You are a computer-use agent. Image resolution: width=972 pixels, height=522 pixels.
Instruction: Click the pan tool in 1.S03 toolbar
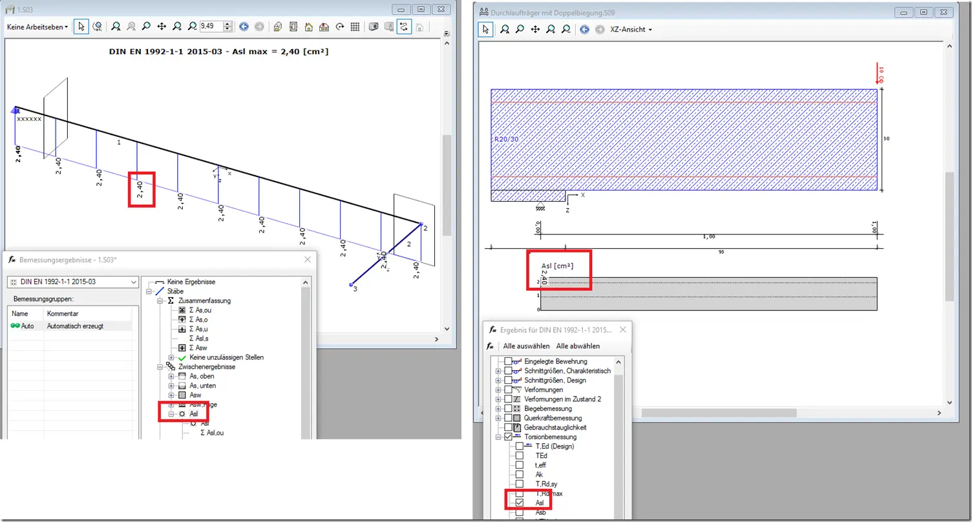(x=162, y=26)
